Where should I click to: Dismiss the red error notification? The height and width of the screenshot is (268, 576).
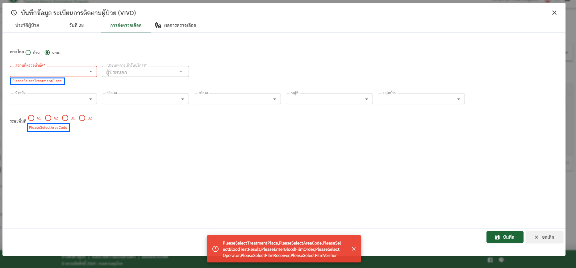coord(354,249)
